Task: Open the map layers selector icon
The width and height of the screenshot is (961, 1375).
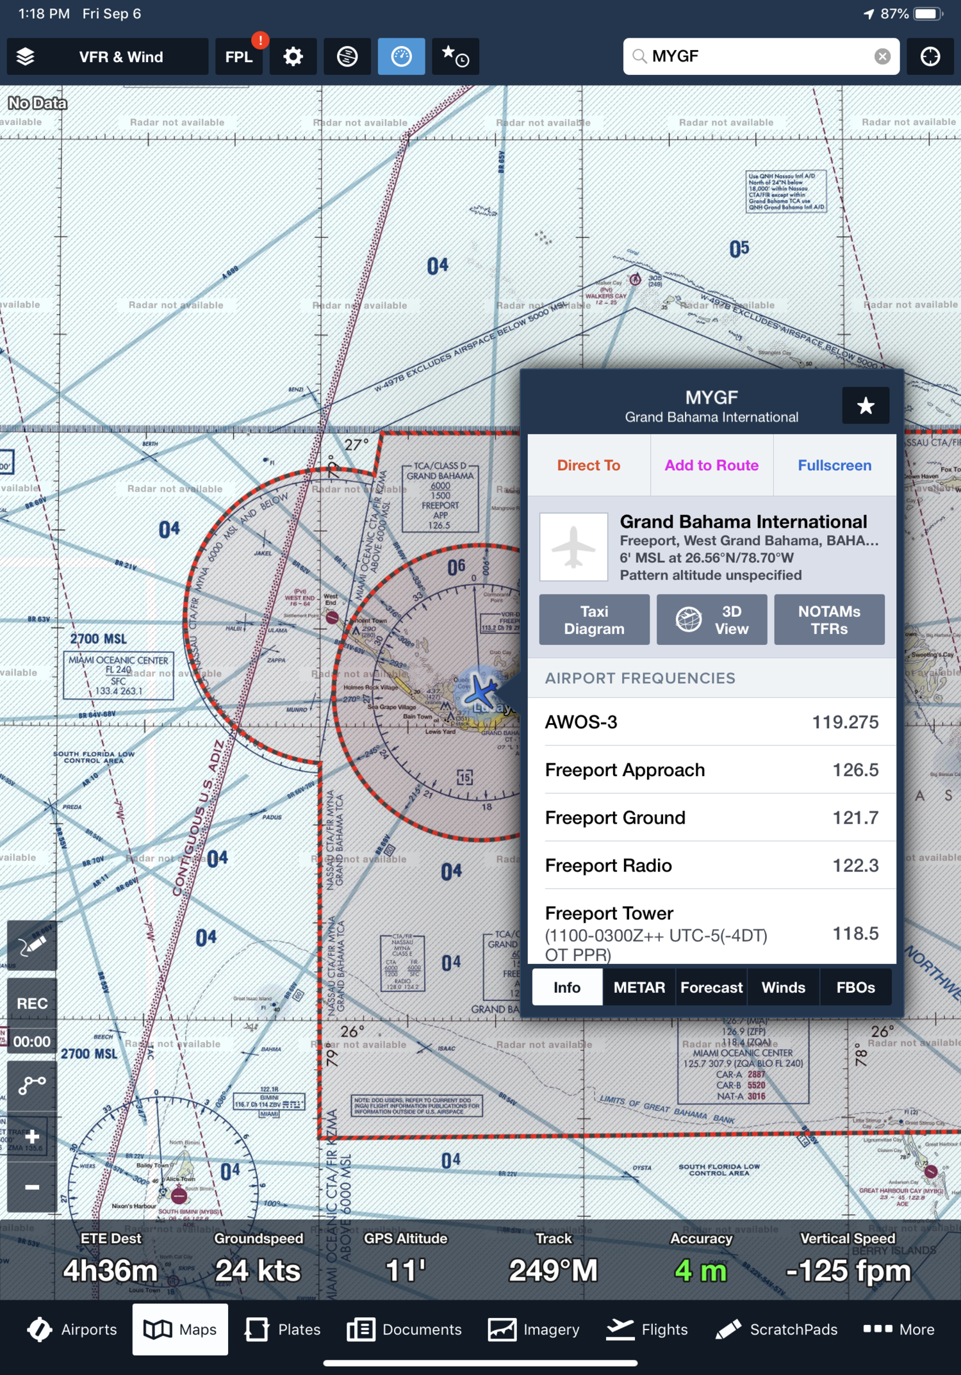Action: coord(26,56)
